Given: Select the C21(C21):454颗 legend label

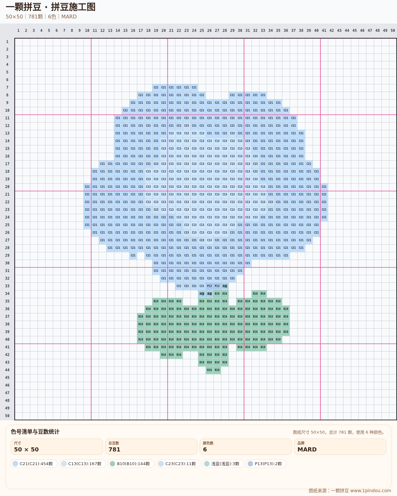Looking at the screenshot, I should (x=36, y=464).
